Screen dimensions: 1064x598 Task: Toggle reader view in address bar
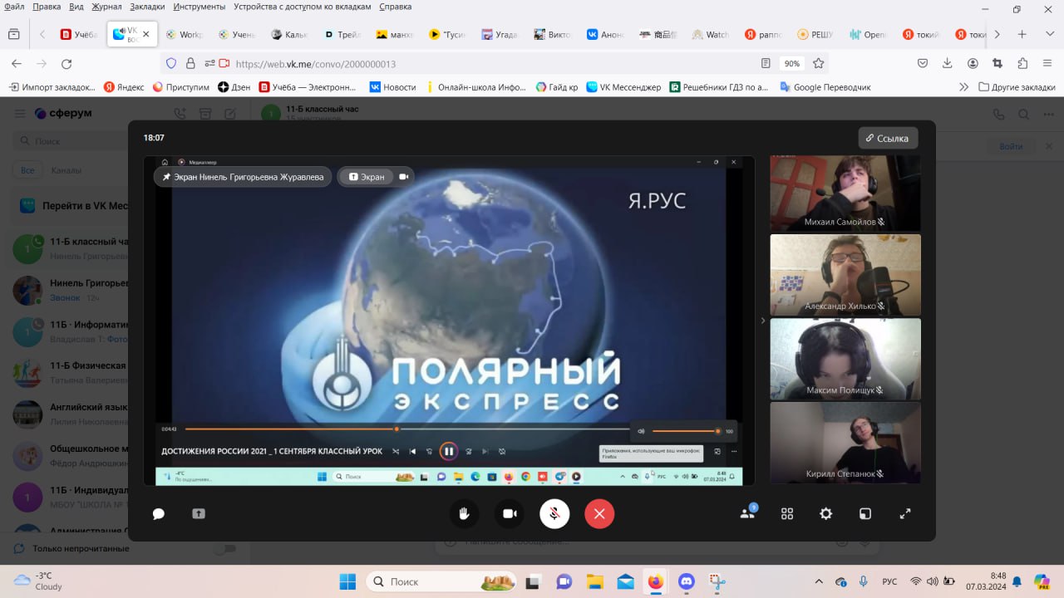pyautogui.click(x=766, y=63)
